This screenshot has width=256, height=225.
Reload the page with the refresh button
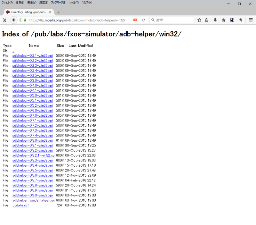coord(144,20)
